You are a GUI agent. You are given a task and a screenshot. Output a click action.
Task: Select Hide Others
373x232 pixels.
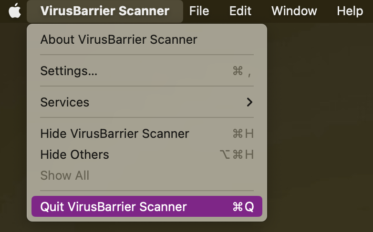point(147,155)
